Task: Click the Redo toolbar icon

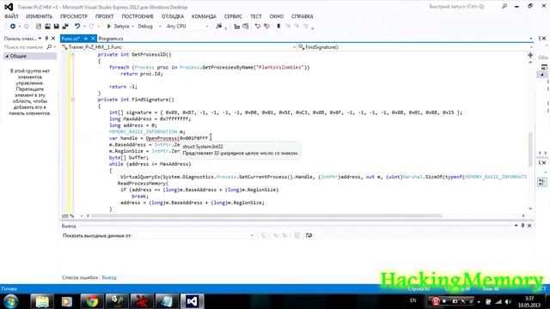Action: pyautogui.click(x=92, y=27)
